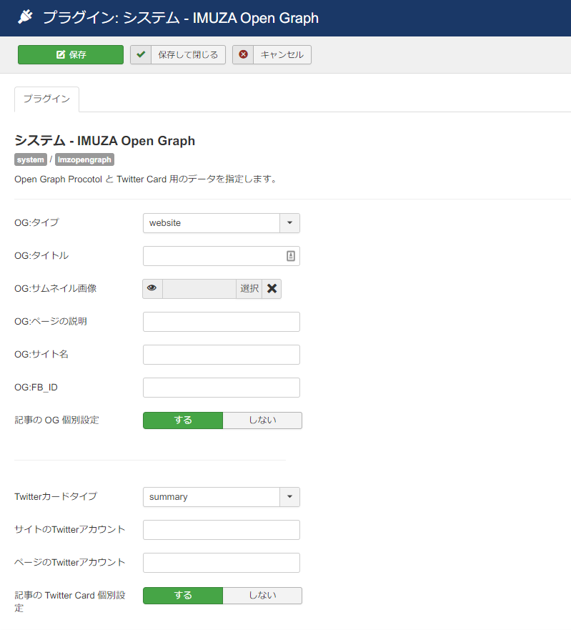Click the imzopengraph badge label
571x630 pixels.
click(84, 159)
